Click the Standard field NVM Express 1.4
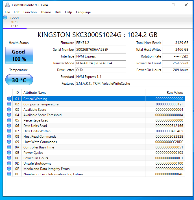194x200 pixels. tap(133, 77)
